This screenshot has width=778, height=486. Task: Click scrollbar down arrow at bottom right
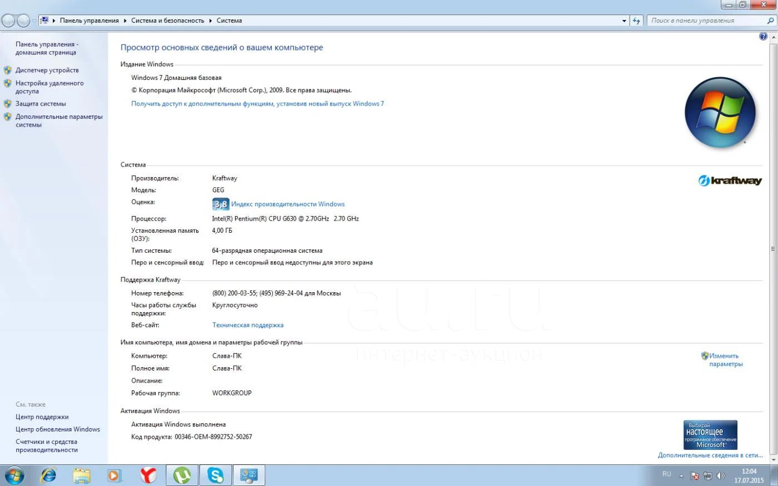[x=773, y=460]
